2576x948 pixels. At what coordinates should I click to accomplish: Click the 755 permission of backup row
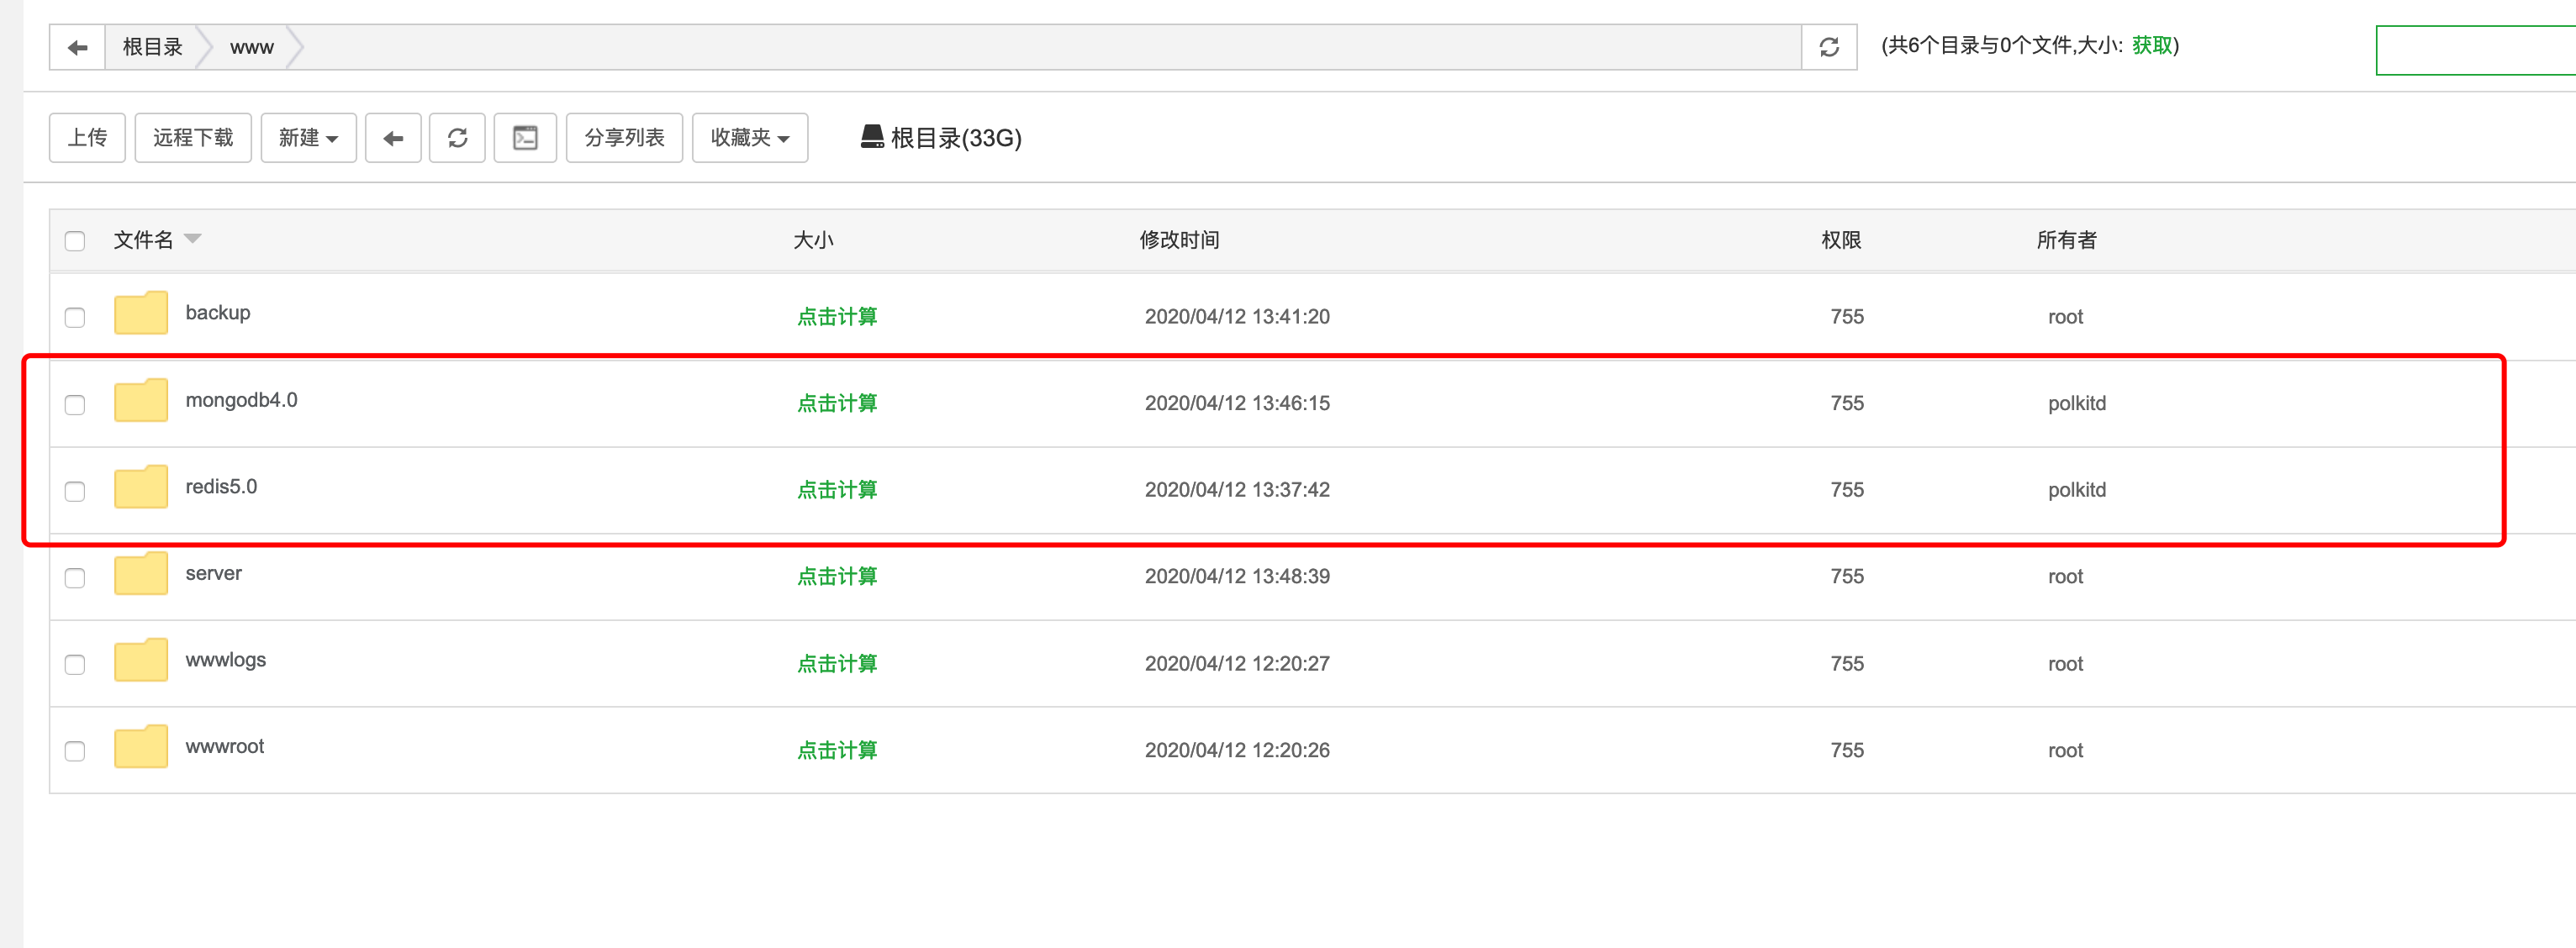click(x=1847, y=317)
